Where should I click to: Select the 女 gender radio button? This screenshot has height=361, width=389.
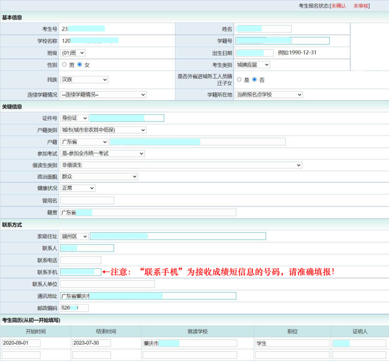(80, 65)
